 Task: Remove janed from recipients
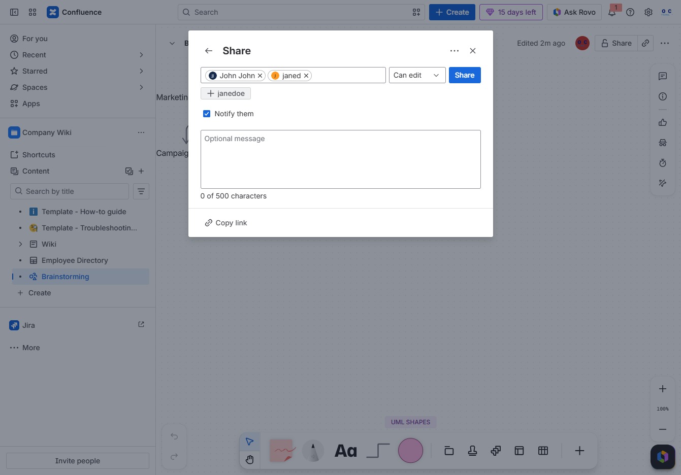point(306,76)
